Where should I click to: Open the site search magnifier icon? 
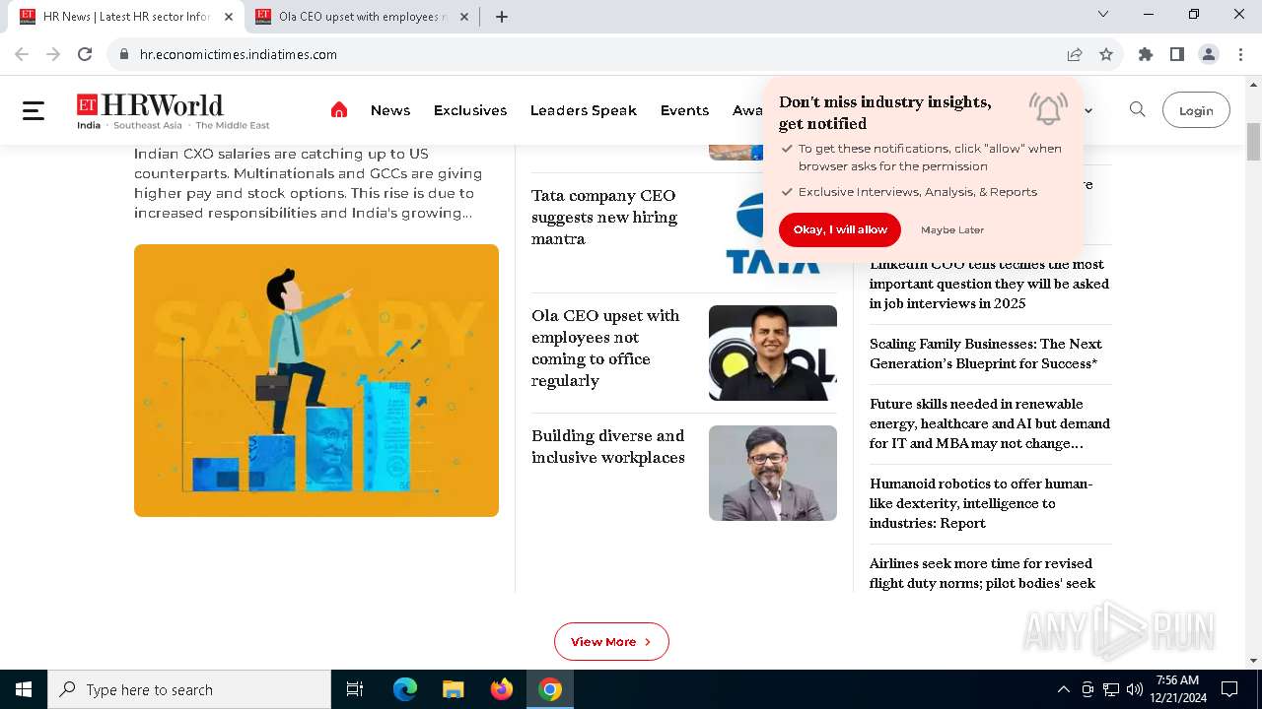point(1137,109)
